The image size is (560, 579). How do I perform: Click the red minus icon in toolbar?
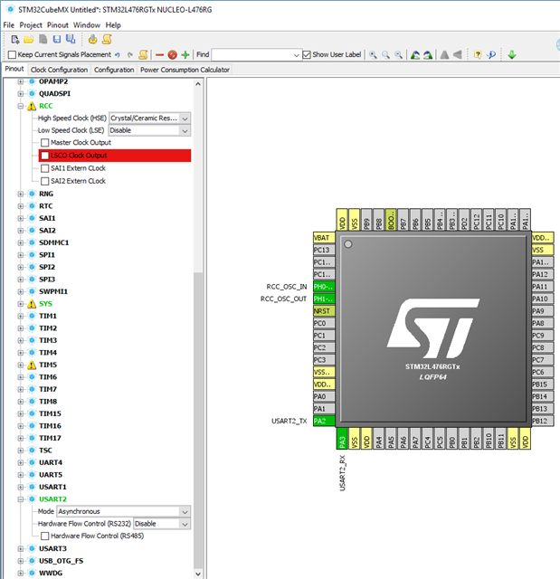[x=159, y=54]
